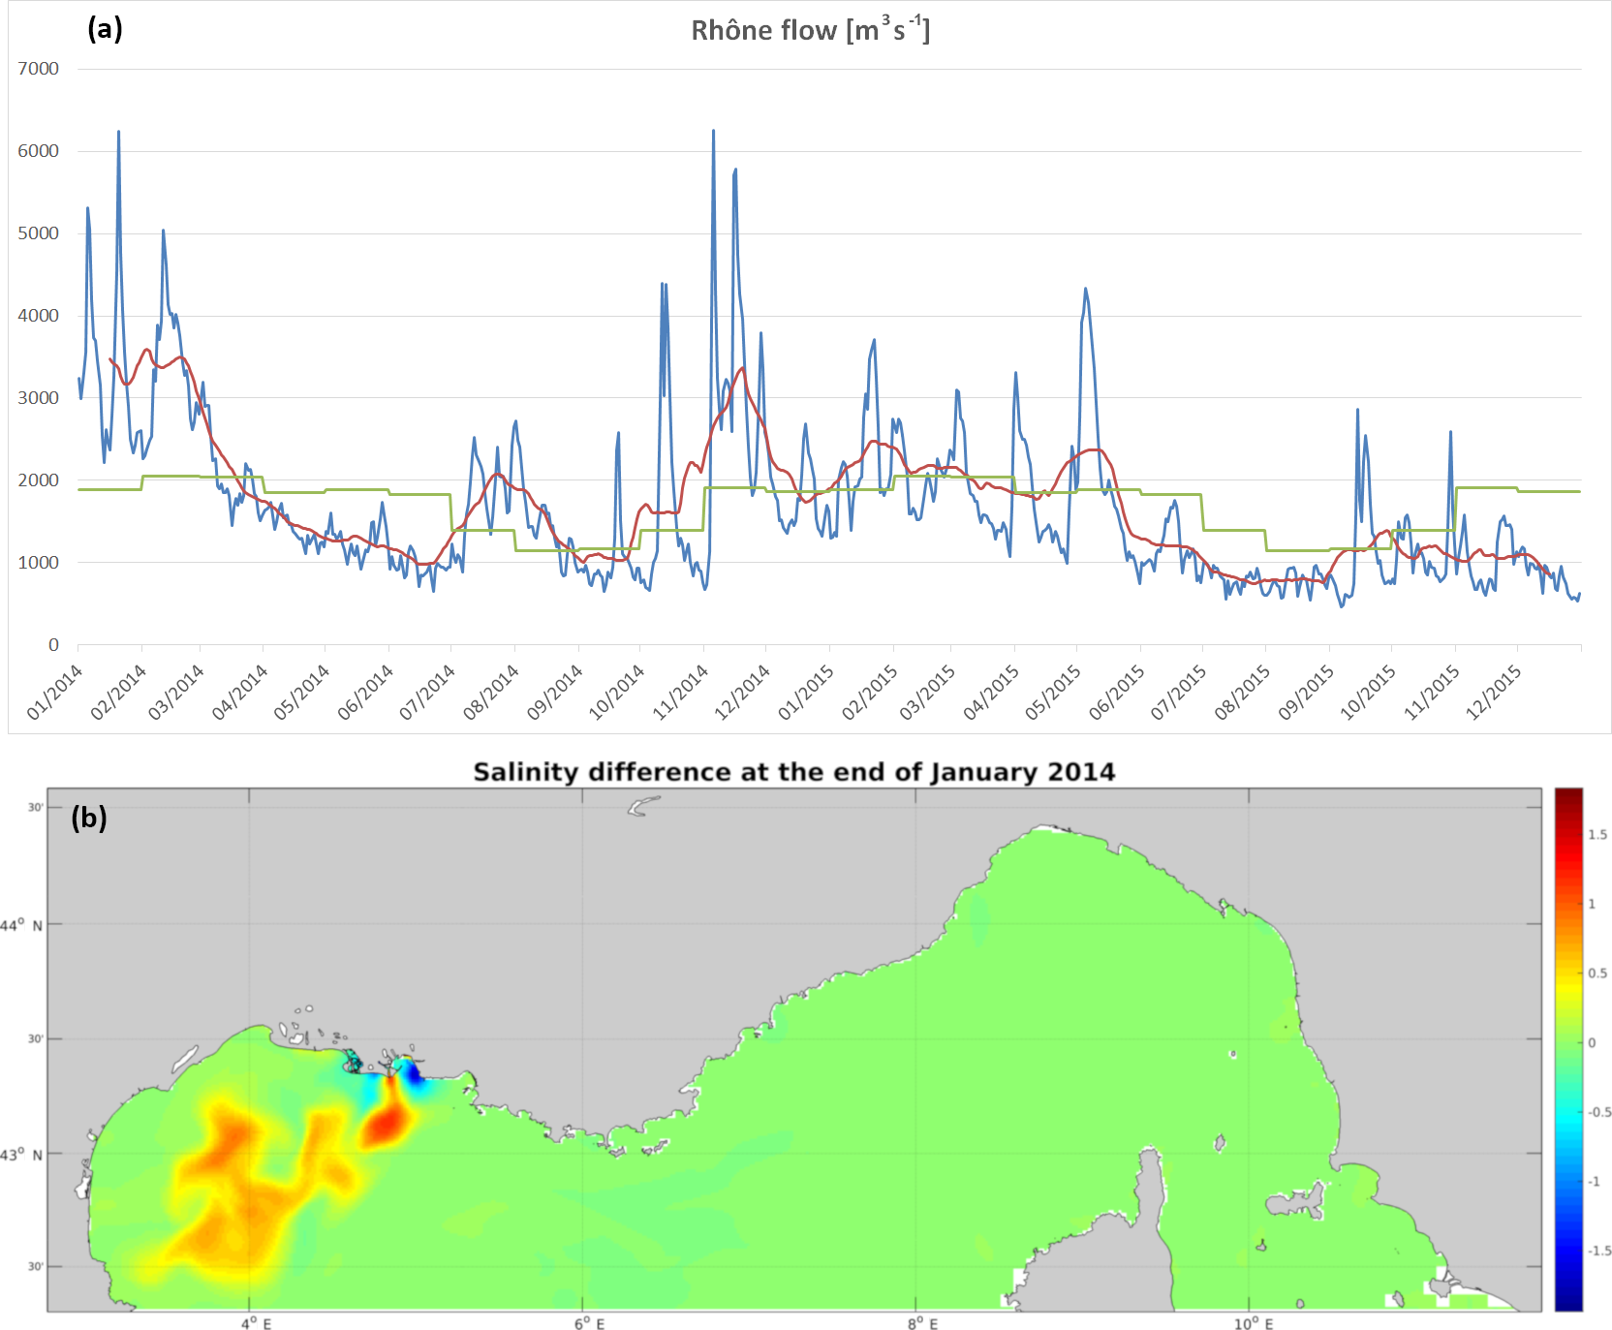Select the 11/2014 x-axis date label
The image size is (1612, 1330).
[x=680, y=693]
